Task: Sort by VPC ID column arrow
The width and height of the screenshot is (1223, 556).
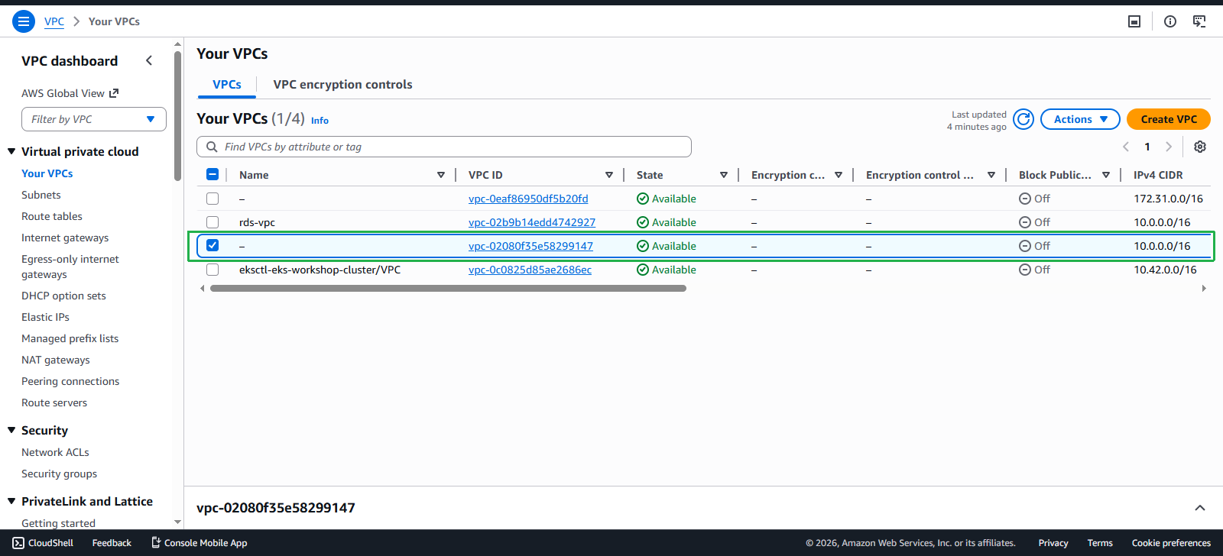Action: coord(609,175)
